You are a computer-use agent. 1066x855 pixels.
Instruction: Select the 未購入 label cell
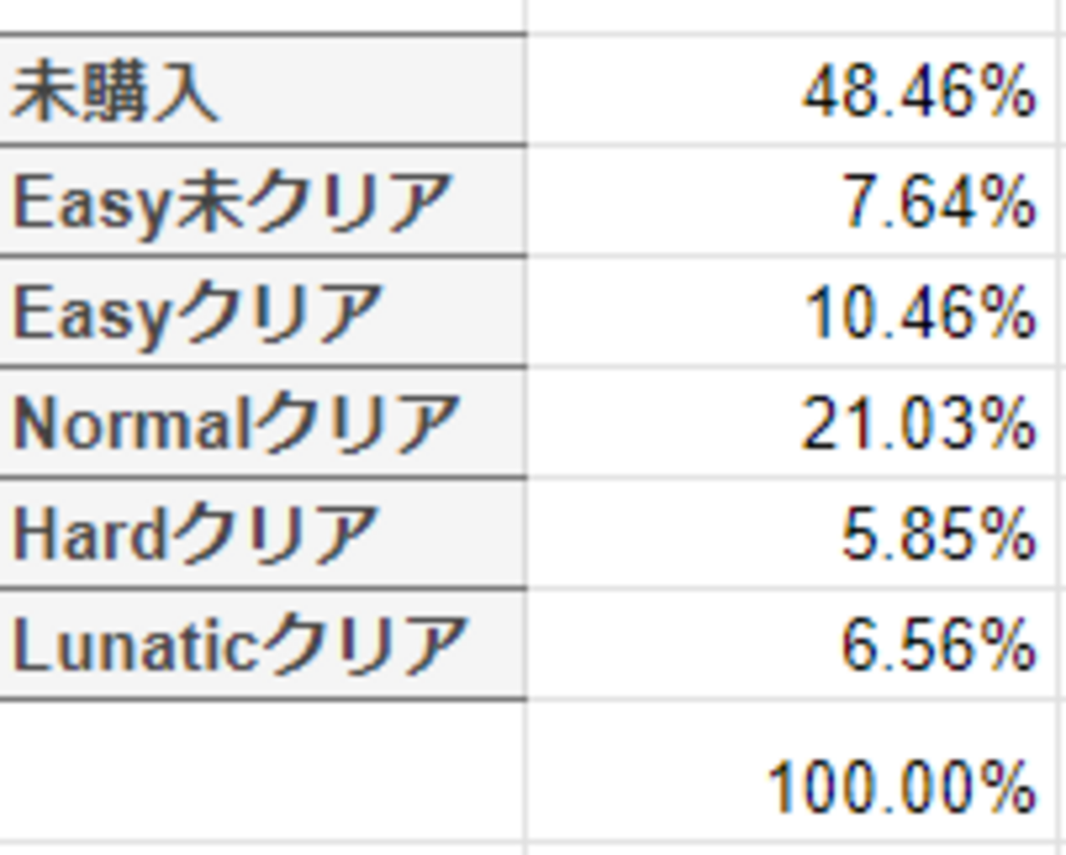click(262, 91)
